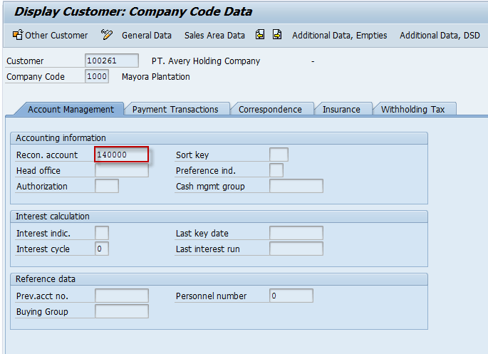Click the Interest cycle field

tap(102, 249)
